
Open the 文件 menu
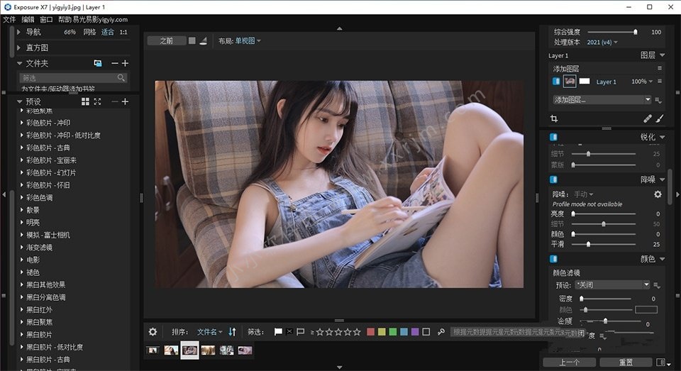pyautogui.click(x=9, y=20)
